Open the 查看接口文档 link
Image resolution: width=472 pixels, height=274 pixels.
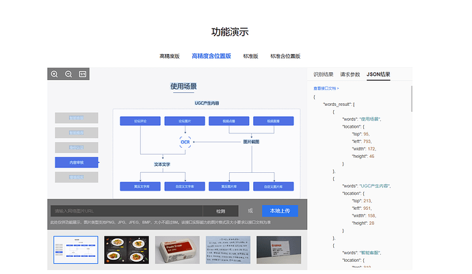326,88
